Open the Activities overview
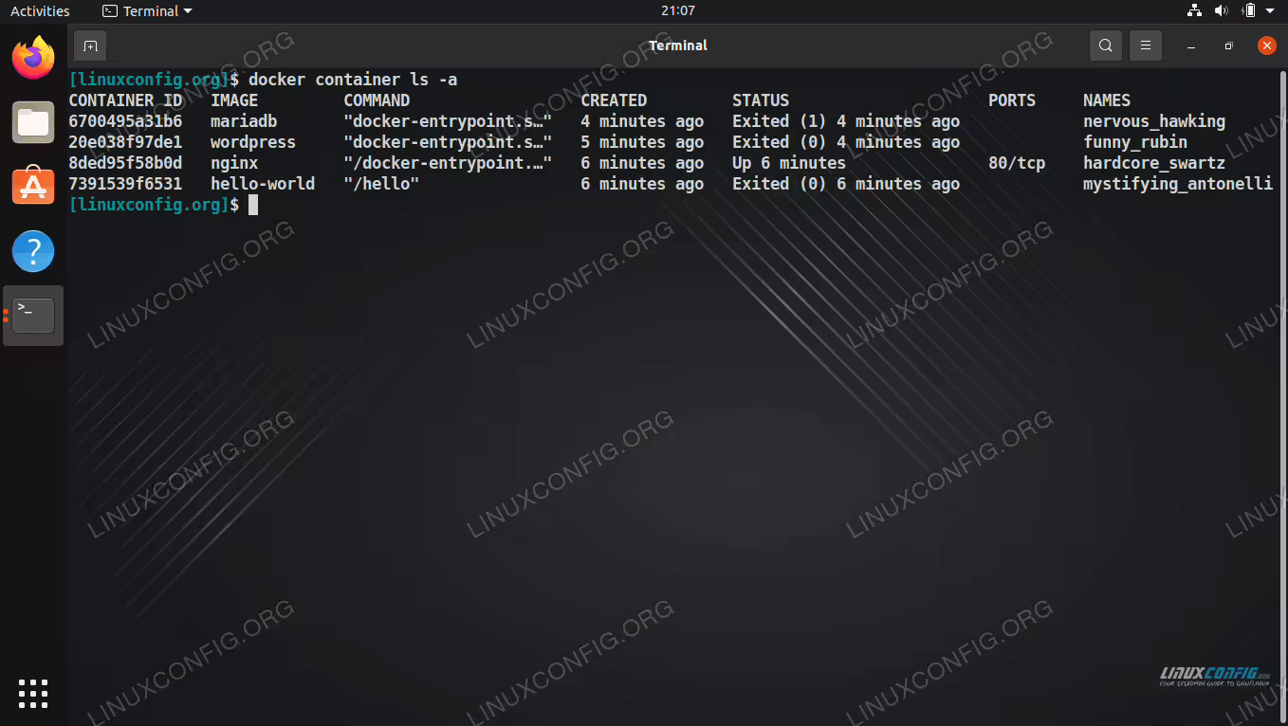 click(40, 11)
